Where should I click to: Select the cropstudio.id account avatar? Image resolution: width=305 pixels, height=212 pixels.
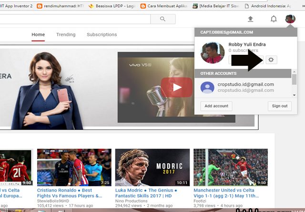[x=207, y=87]
